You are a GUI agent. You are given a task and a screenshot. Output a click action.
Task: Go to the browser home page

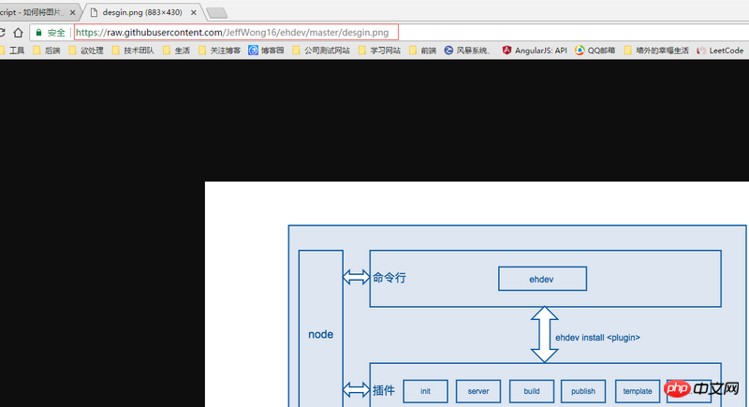[x=18, y=33]
